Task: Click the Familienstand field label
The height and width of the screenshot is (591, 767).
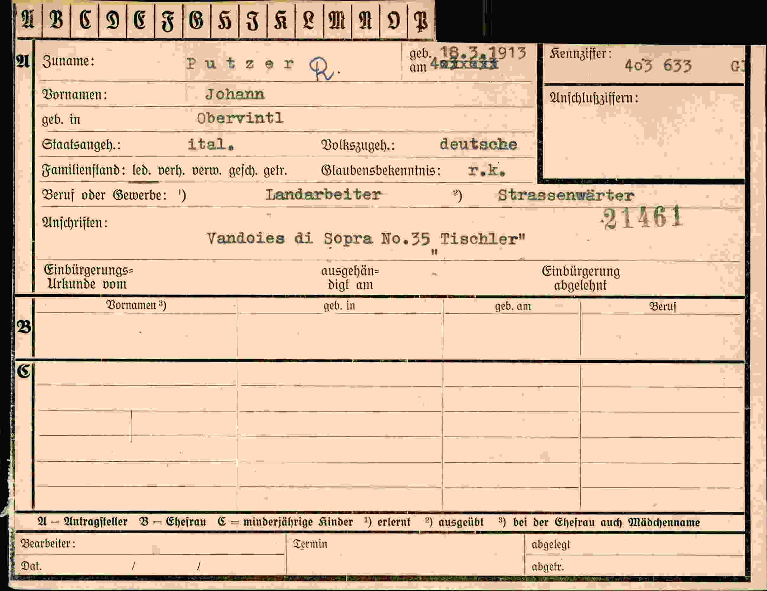Action: click(84, 171)
